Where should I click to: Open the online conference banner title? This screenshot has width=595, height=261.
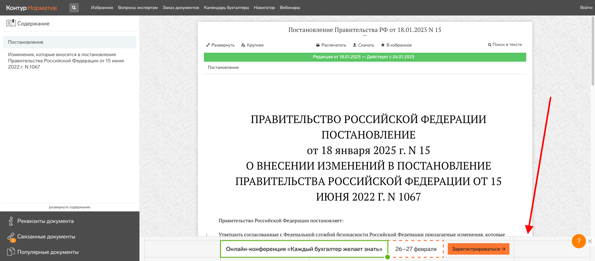point(304,249)
